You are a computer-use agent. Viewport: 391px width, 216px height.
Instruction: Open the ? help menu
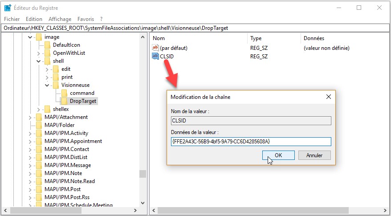point(101,19)
